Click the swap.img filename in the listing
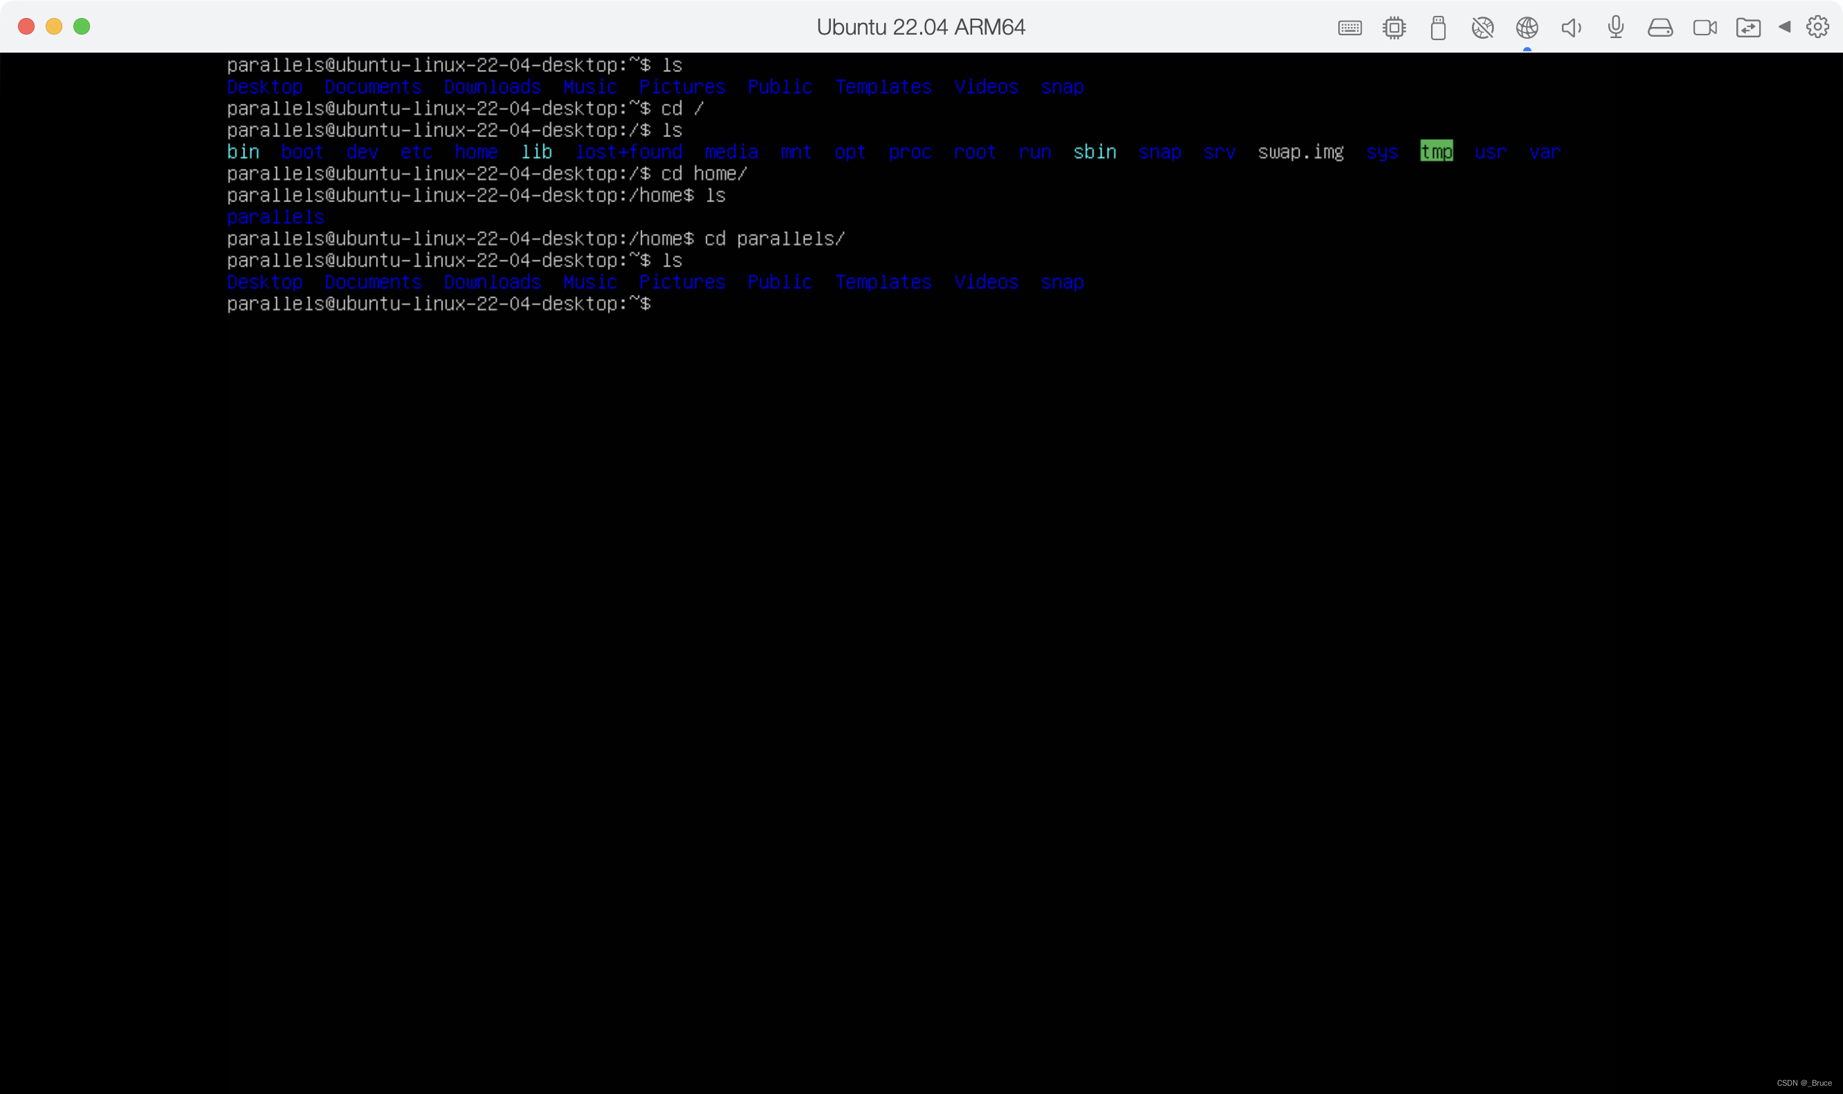 coord(1300,152)
